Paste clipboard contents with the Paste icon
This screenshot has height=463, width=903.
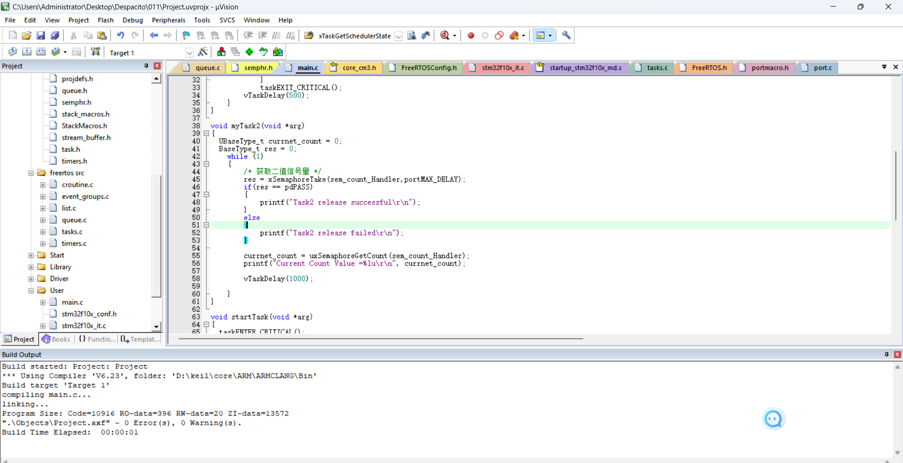102,35
